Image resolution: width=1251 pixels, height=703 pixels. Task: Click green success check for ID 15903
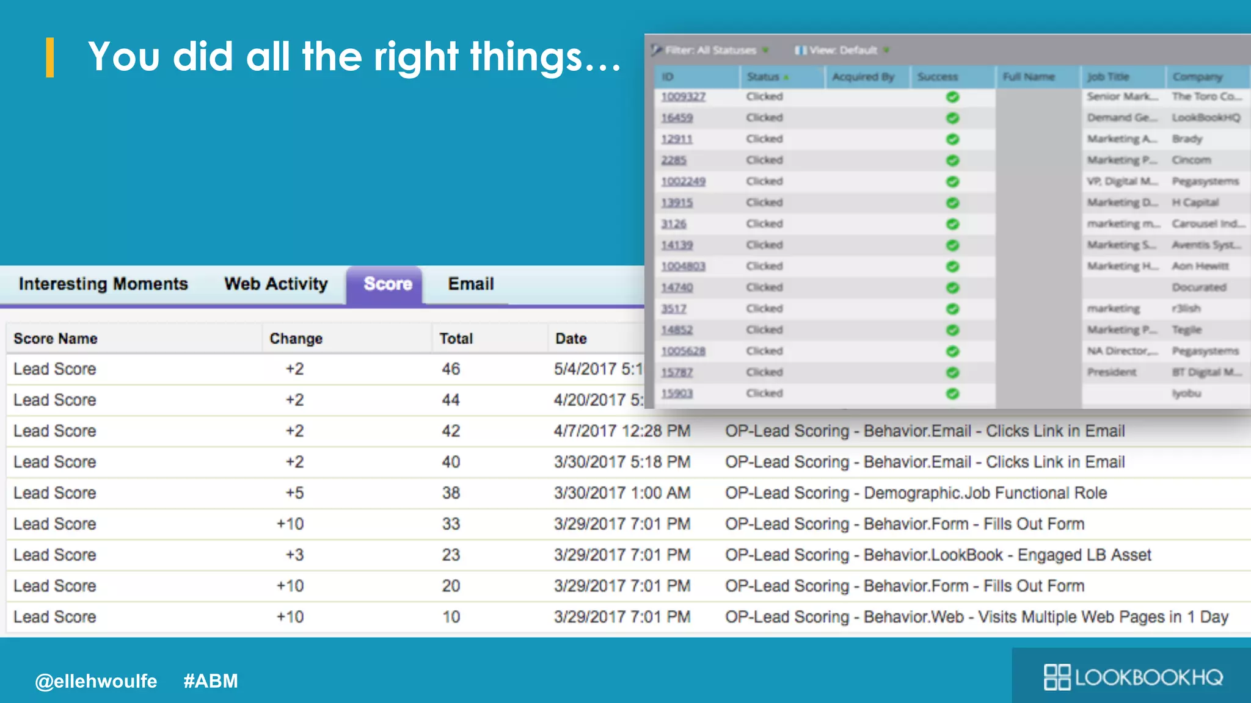point(952,394)
